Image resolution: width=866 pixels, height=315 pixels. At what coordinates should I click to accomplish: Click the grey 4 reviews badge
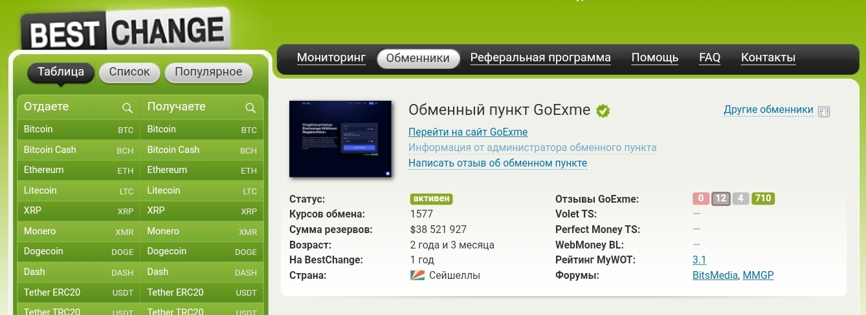pos(740,199)
